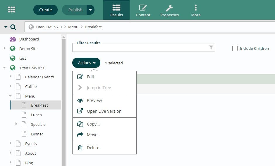Click the Menu breadcrumb link
The height and width of the screenshot is (166, 275).
click(73, 27)
